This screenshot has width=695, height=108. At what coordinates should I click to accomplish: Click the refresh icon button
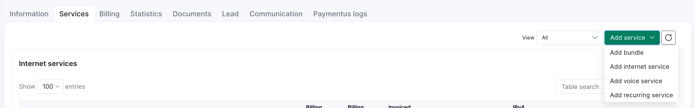coord(668,38)
